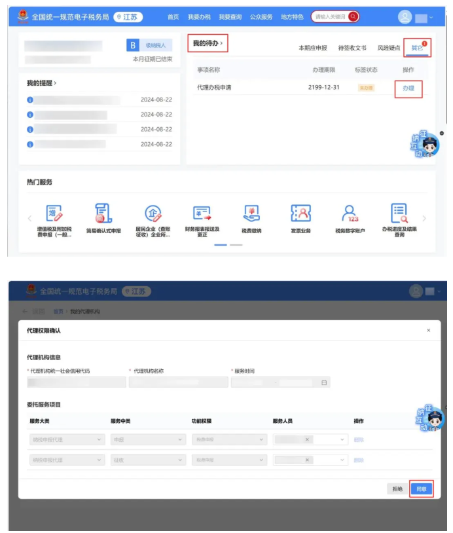This screenshot has width=453, height=533.
Task: Expand first row 服务人员 dropdown
Action: pos(311,439)
